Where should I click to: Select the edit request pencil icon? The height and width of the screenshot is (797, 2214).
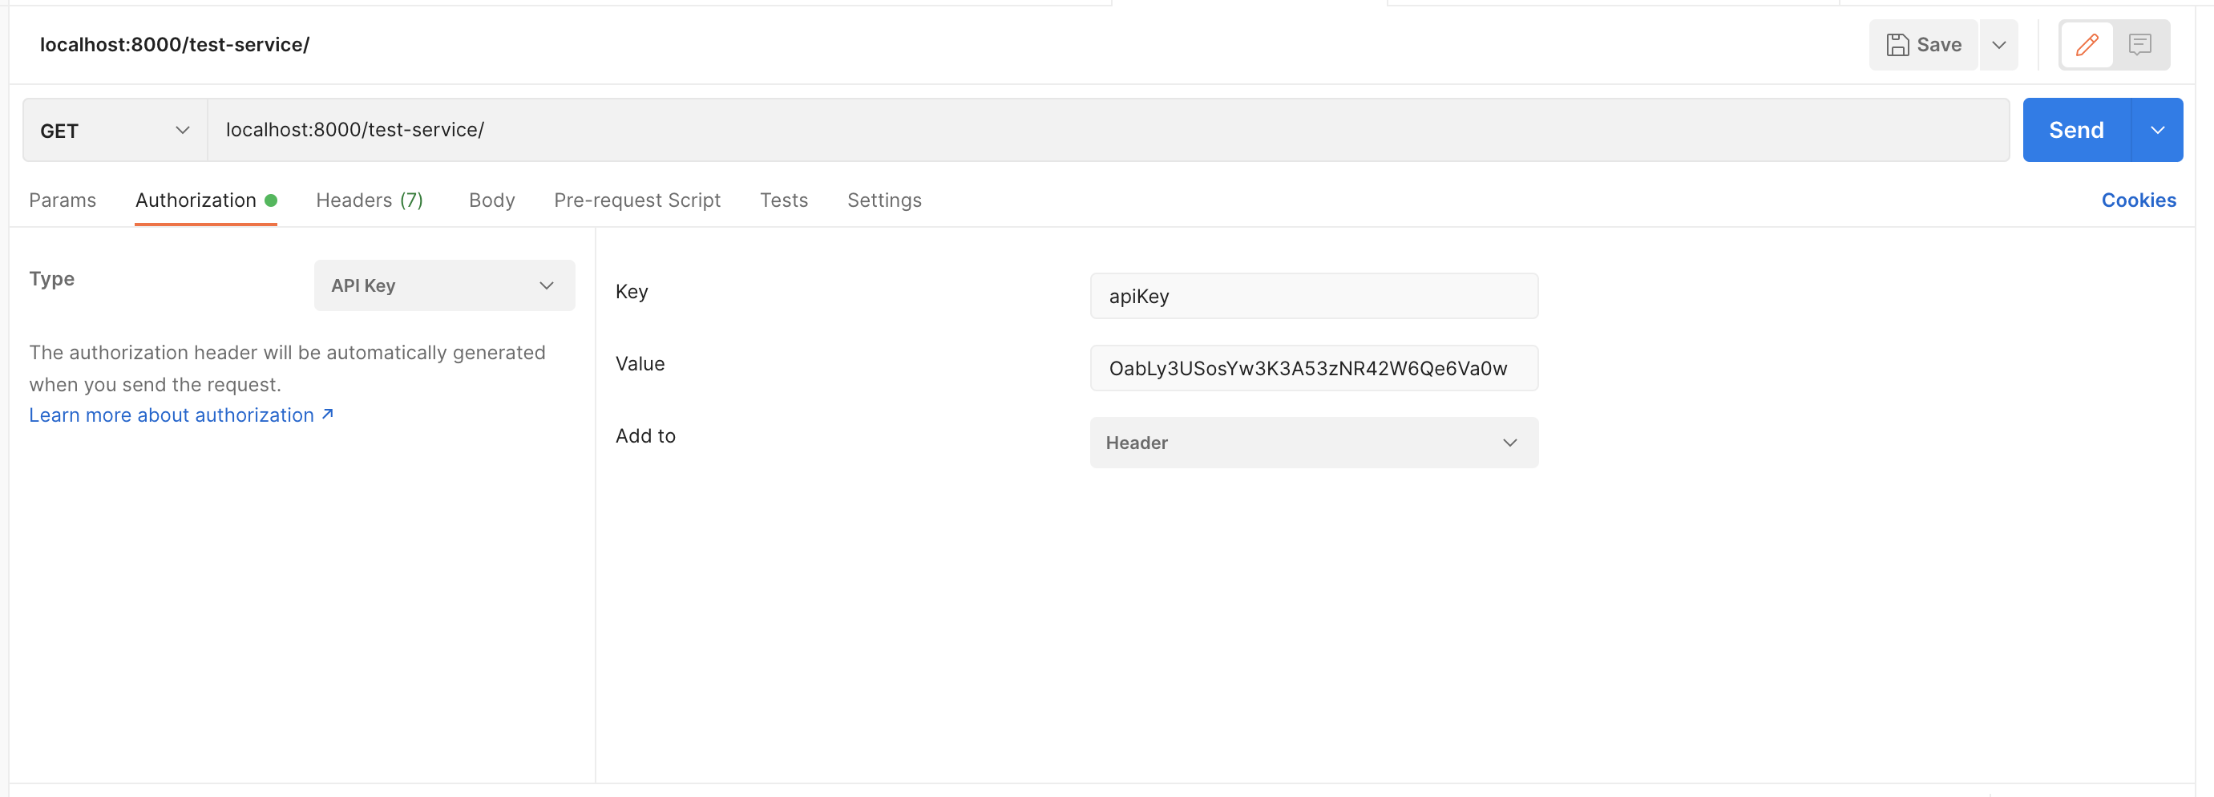coord(2086,45)
